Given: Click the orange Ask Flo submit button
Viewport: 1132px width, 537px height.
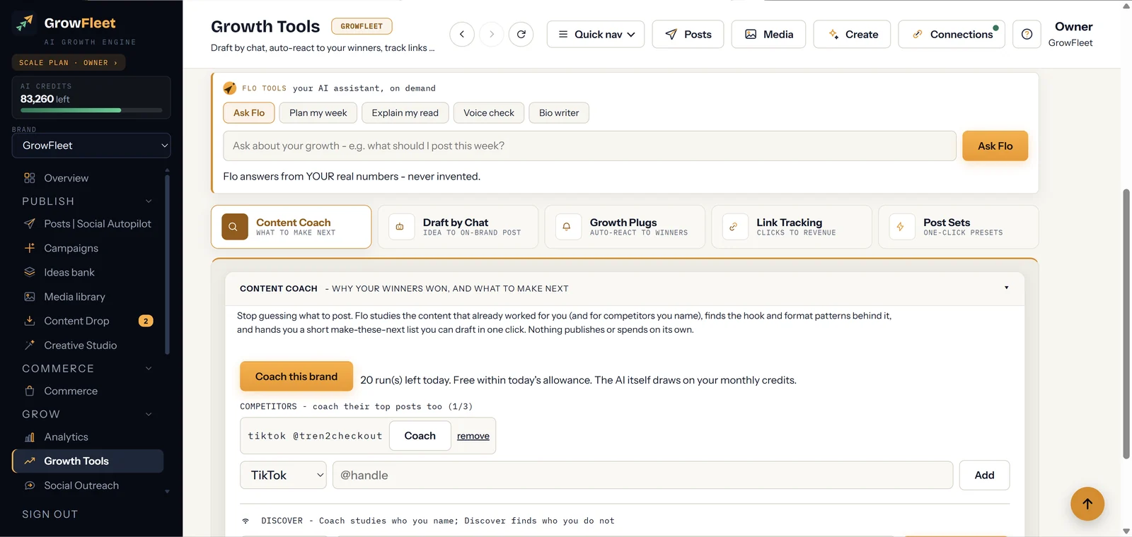Looking at the screenshot, I should [995, 146].
